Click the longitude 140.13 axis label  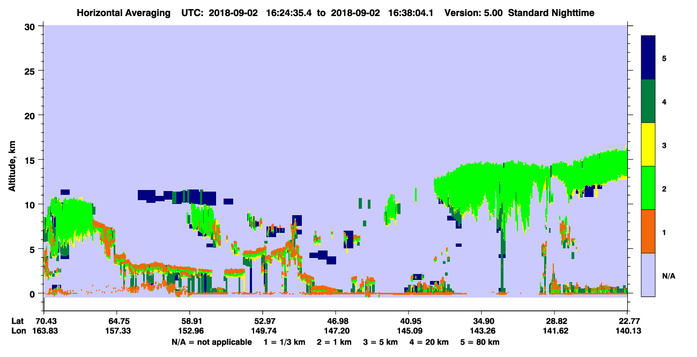628,331
